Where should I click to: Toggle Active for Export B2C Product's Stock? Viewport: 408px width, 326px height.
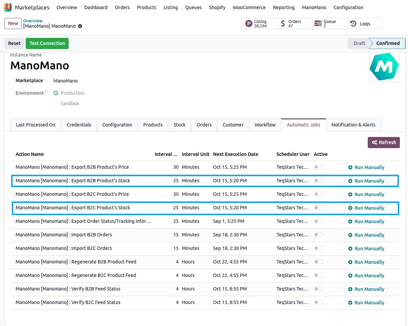(319, 208)
